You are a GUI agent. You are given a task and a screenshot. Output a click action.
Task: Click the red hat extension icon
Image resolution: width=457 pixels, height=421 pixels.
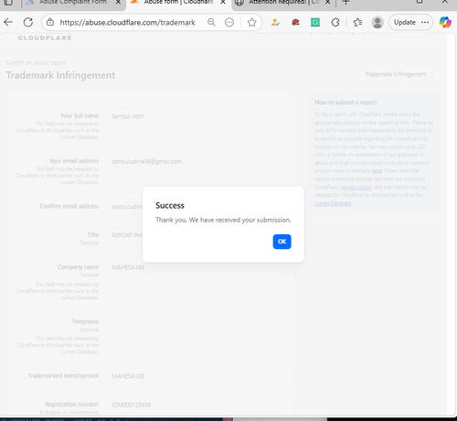[x=295, y=22]
